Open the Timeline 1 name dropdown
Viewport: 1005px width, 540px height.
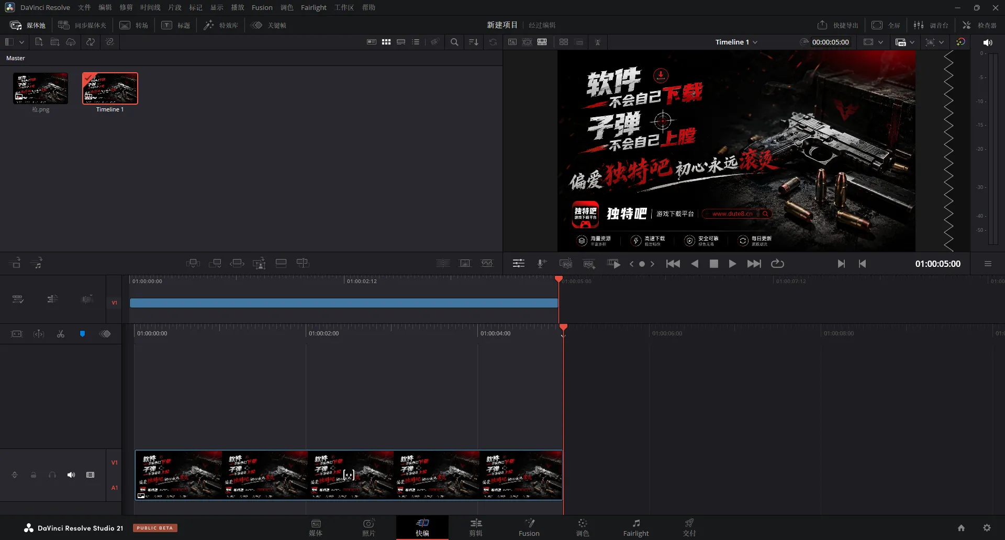click(x=736, y=42)
